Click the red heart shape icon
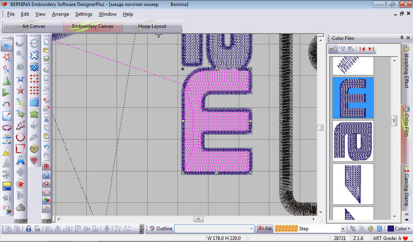The height and width of the screenshot is (242, 413). (x=34, y=160)
